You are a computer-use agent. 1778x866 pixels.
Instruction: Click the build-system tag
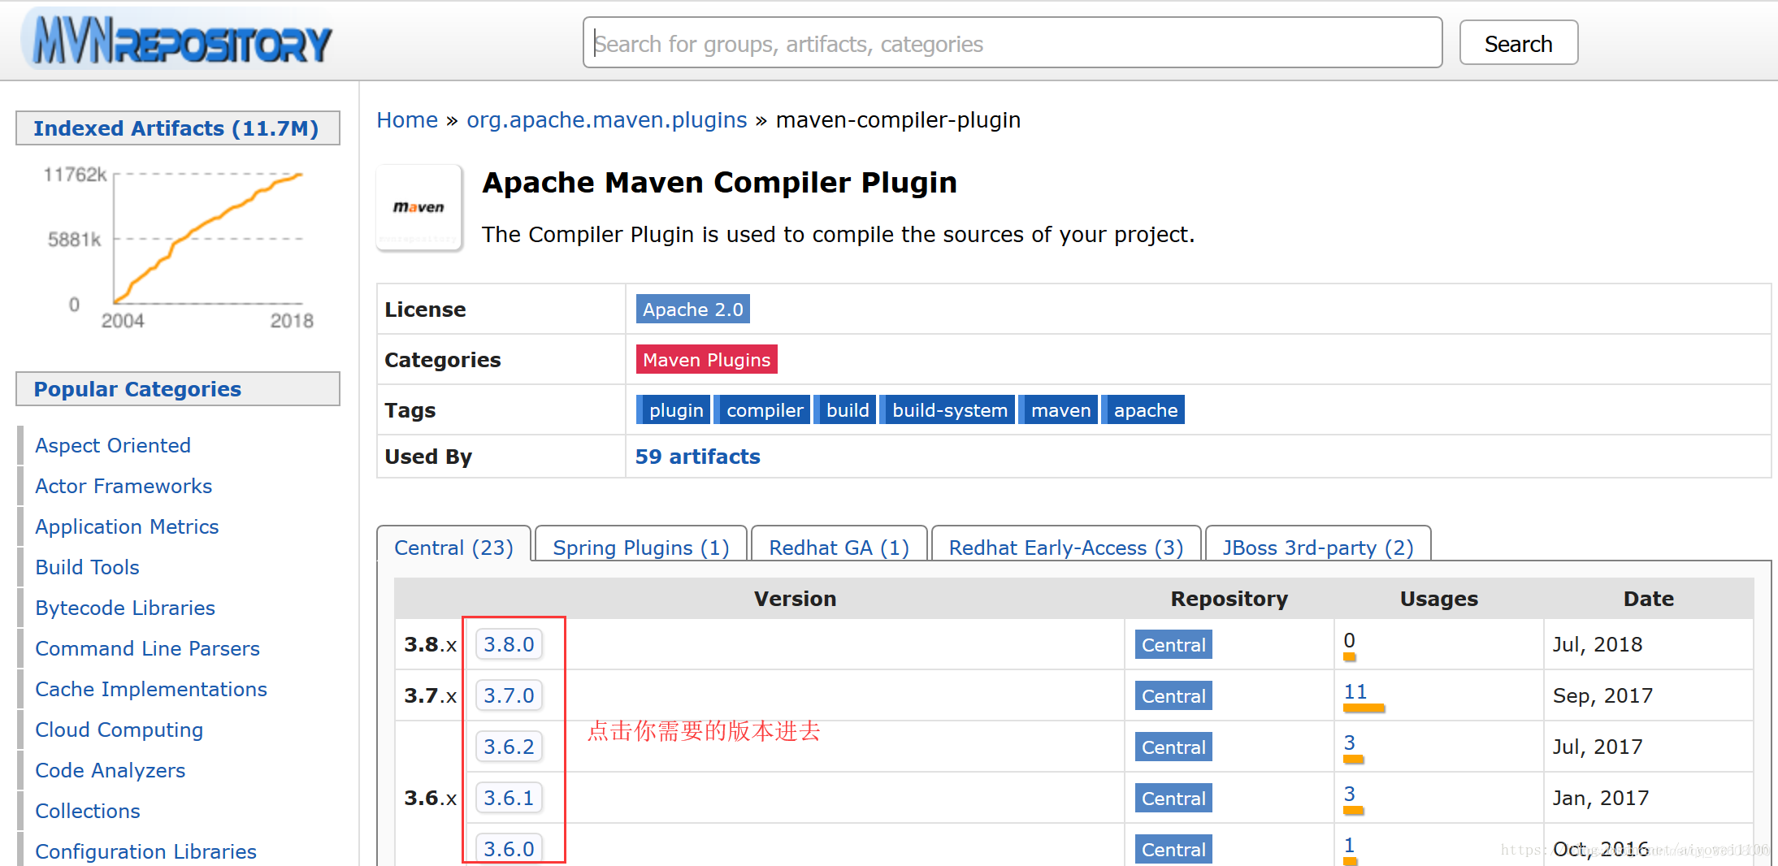949,410
